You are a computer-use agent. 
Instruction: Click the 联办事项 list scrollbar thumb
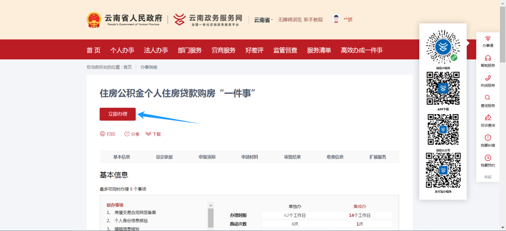pos(210,218)
